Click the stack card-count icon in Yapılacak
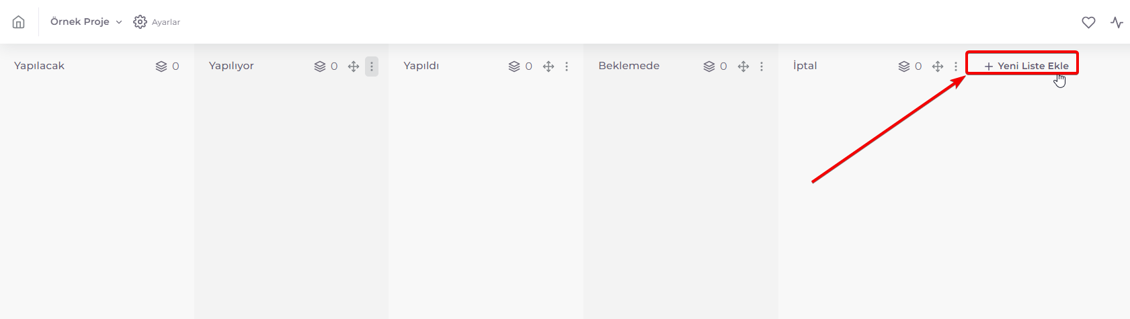This screenshot has height=319, width=1130. coord(161,66)
